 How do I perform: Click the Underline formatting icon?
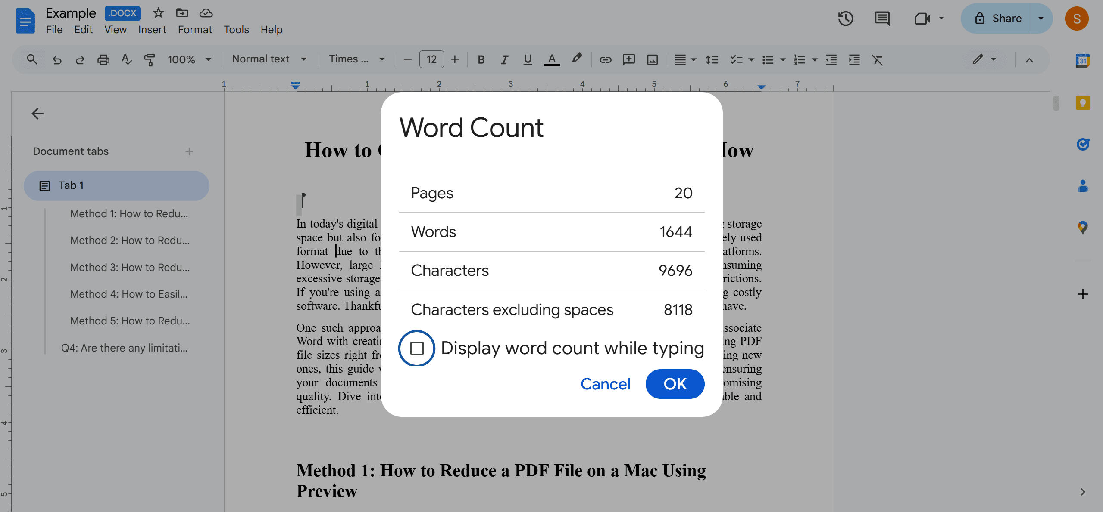click(528, 59)
